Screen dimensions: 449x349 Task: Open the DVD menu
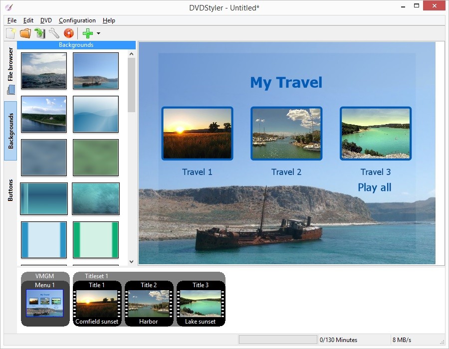click(x=45, y=20)
